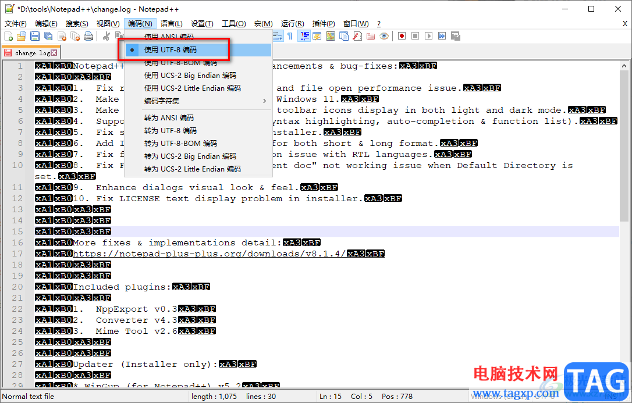Open the ? help menu
The image size is (632, 403).
(x=378, y=24)
